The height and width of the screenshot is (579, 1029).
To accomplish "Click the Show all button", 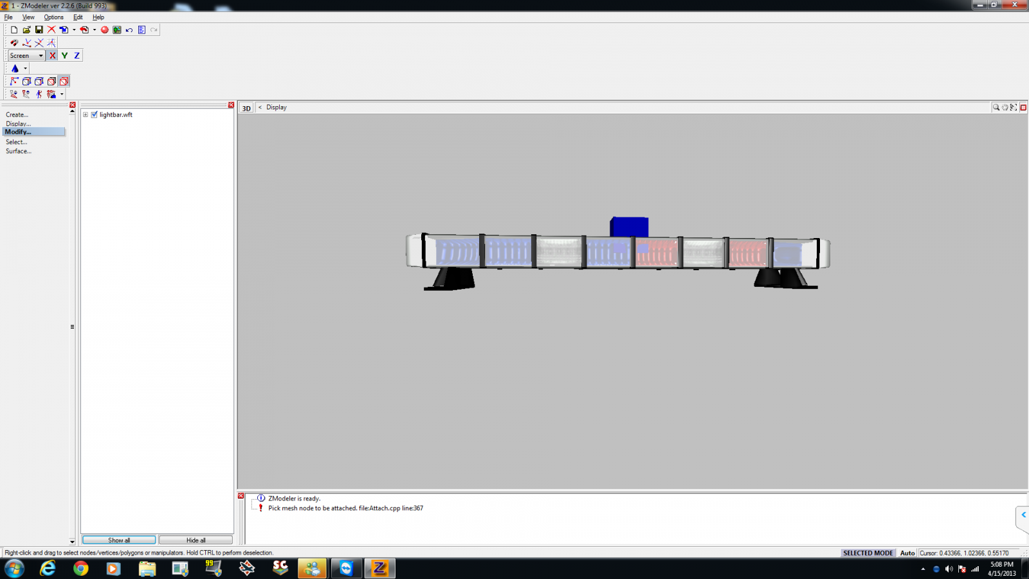I will pyautogui.click(x=119, y=540).
